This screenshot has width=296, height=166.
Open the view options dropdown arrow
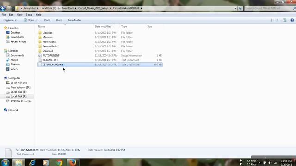click(277, 20)
